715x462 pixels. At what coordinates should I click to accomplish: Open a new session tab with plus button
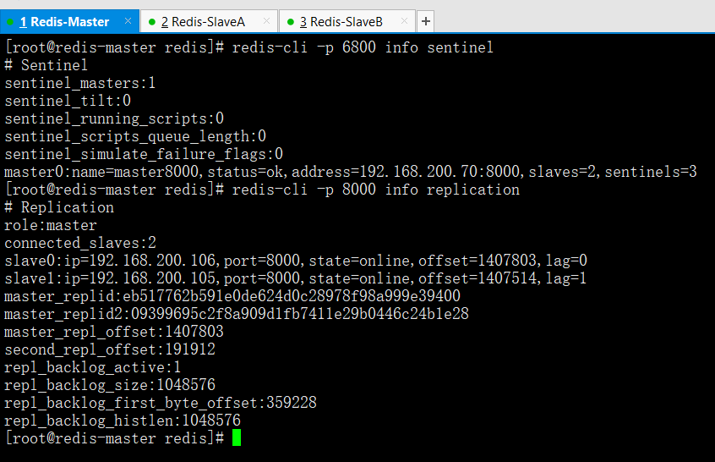[425, 21]
